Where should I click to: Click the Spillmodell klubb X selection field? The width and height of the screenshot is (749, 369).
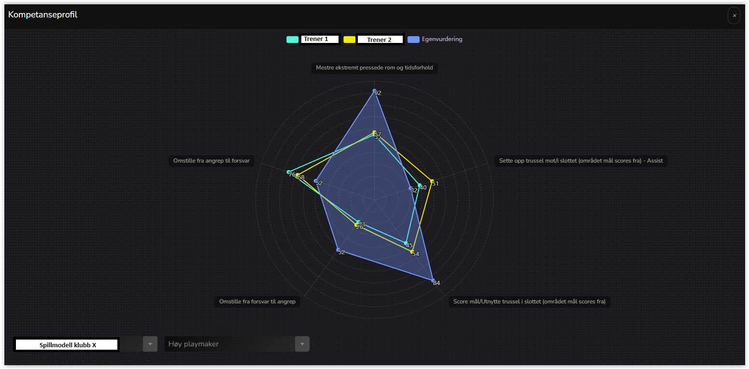coord(67,344)
